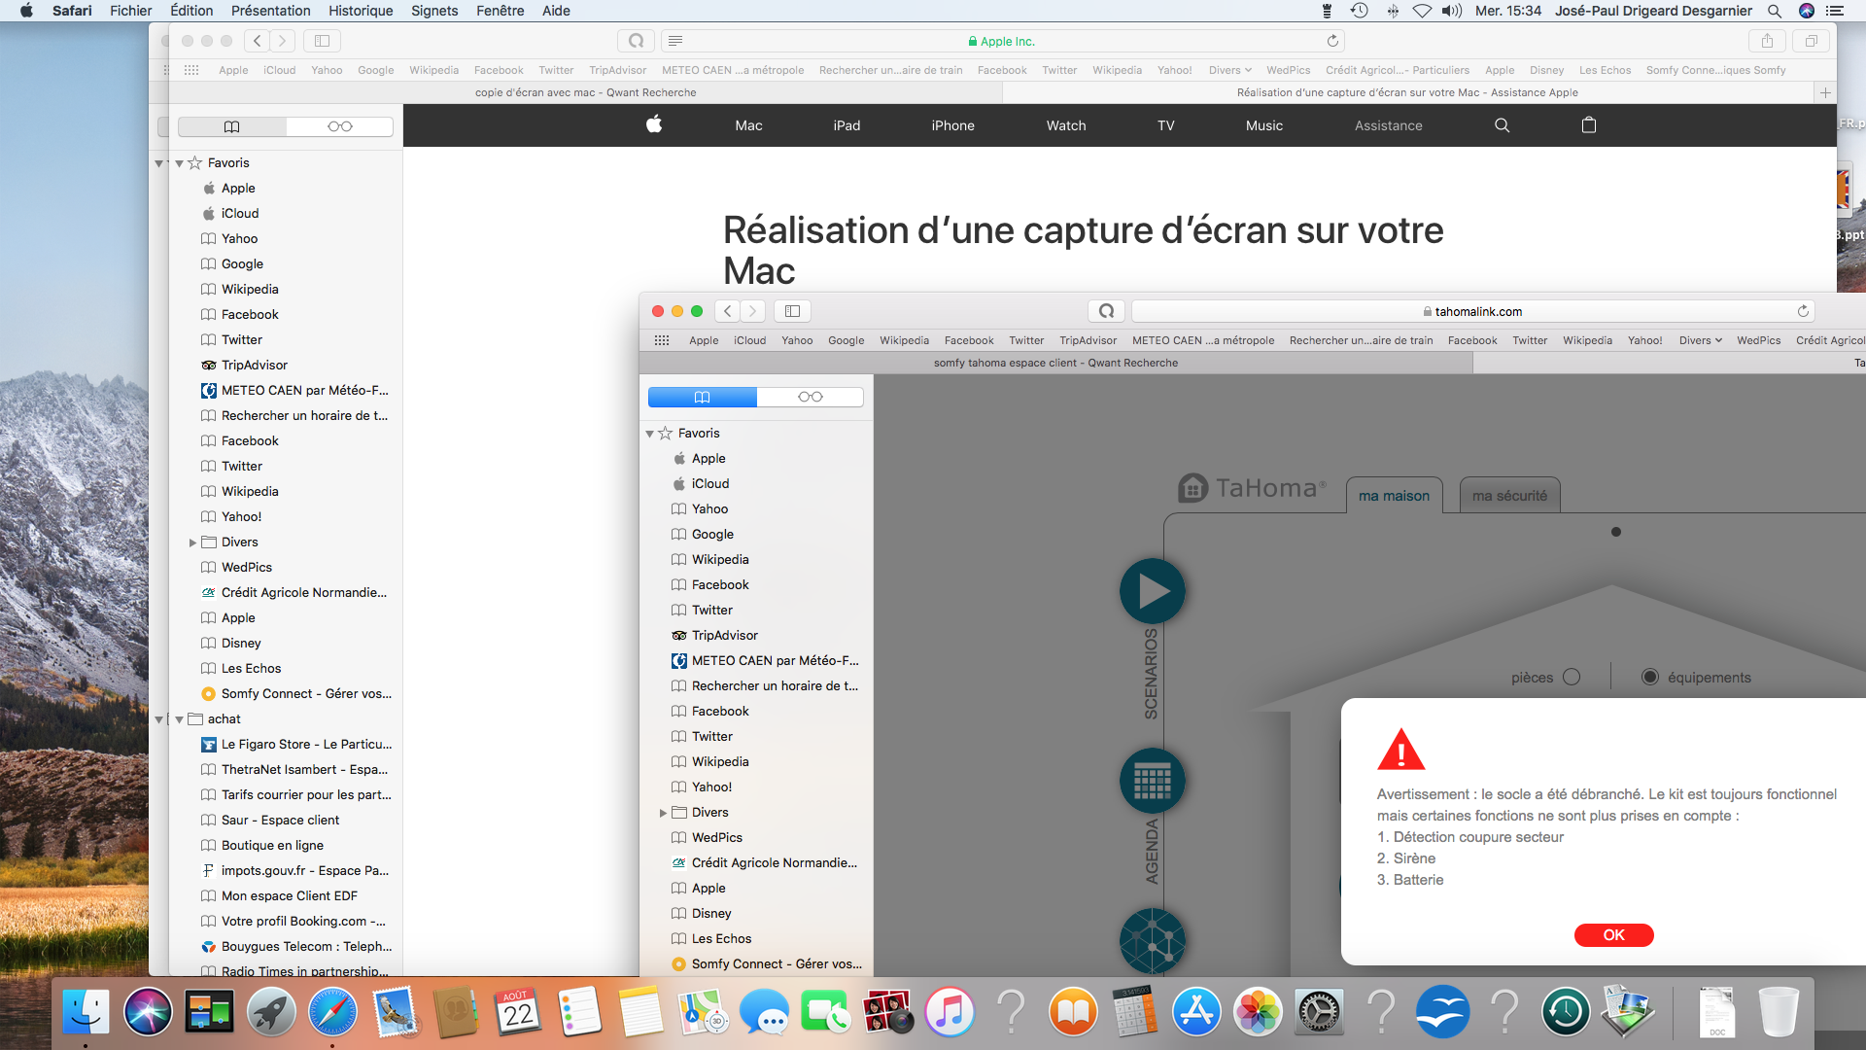1866x1050 pixels.
Task: Toggle sidebar in tahomalink Safari window
Action: (792, 311)
